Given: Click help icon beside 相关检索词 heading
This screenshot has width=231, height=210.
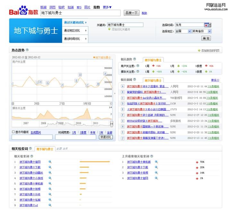Looking at the screenshot, I should click(x=30, y=148).
